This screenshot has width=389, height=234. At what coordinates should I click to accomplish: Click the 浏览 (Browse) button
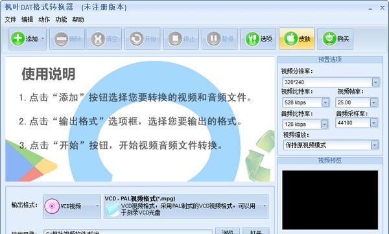[228, 231]
